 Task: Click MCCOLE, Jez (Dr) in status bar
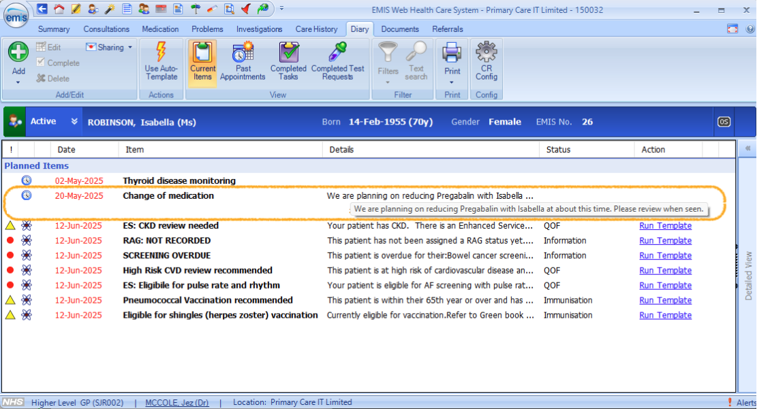(177, 402)
